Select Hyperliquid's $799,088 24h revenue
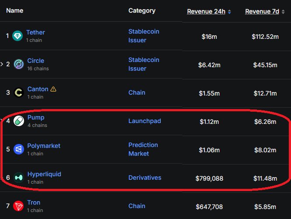The width and height of the screenshot is (291, 219). pyautogui.click(x=209, y=178)
